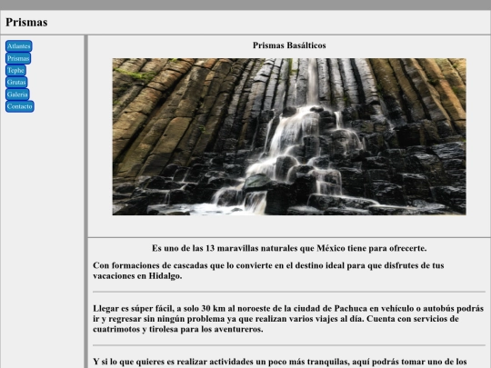Image resolution: width=491 pixels, height=368 pixels.
Task: Click the basalt prisms waterfall photo
Action: click(289, 136)
